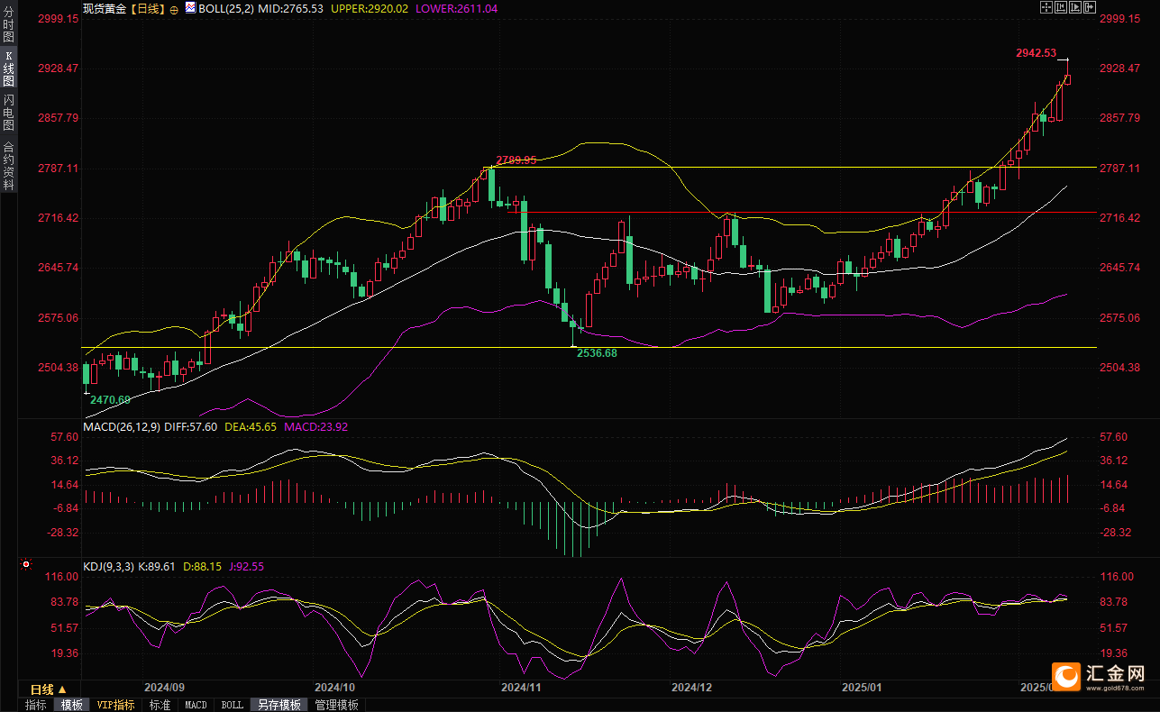Click the left-axis price 2575.06
The width and height of the screenshot is (1160, 712).
pos(59,318)
